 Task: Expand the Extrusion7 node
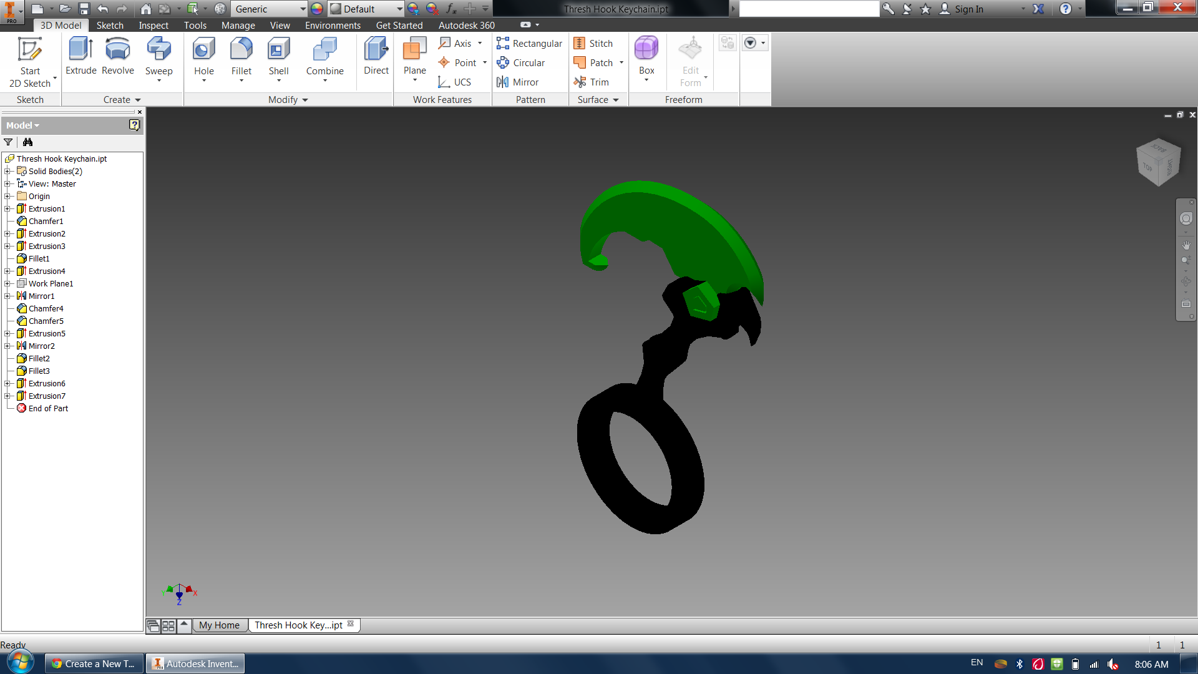(x=7, y=396)
